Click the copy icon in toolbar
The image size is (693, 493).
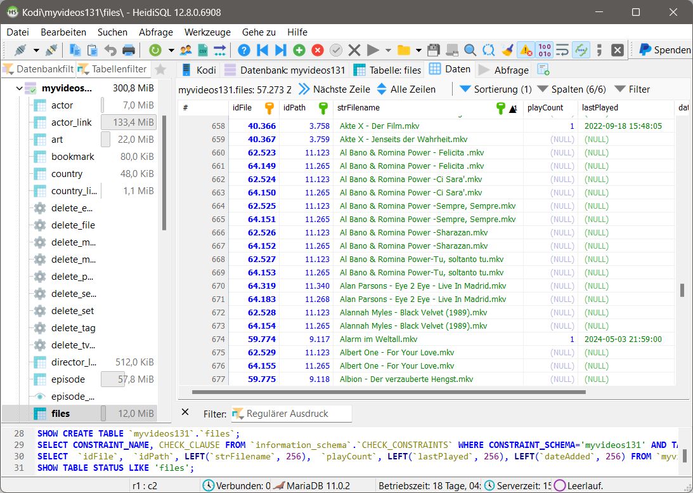click(75, 50)
